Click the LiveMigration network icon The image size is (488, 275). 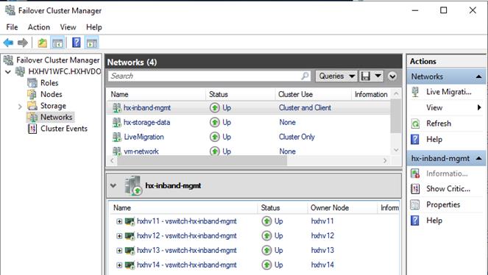click(116, 137)
